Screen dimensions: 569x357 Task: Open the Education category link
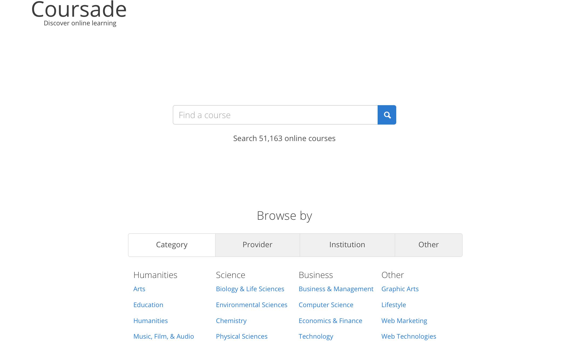coord(148,305)
